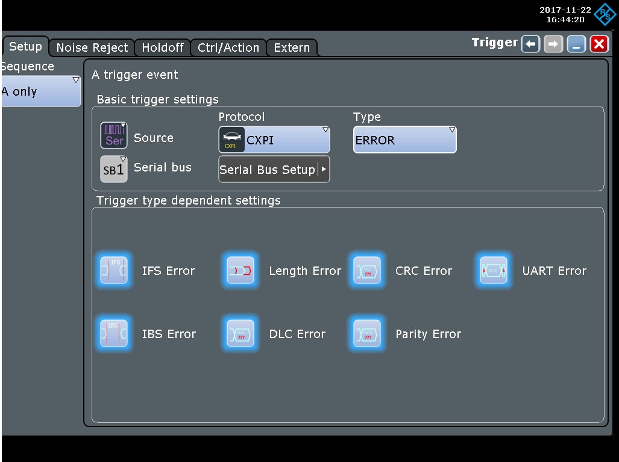Viewport: 619px width, 462px height.
Task: Switch to the Setup tab
Action: click(x=26, y=46)
